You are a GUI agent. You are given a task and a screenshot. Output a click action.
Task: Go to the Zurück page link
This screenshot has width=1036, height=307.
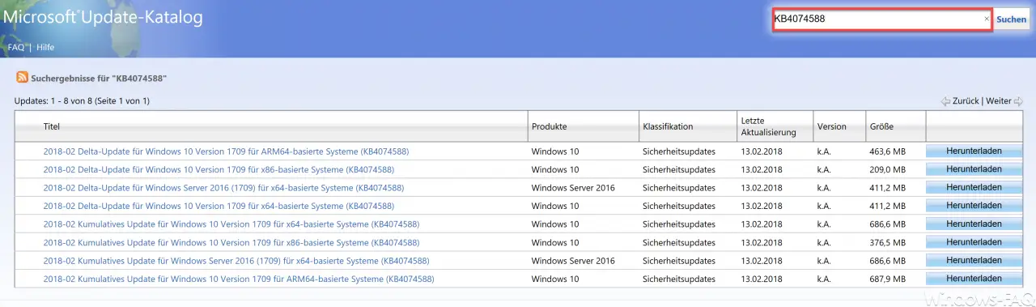[965, 101]
